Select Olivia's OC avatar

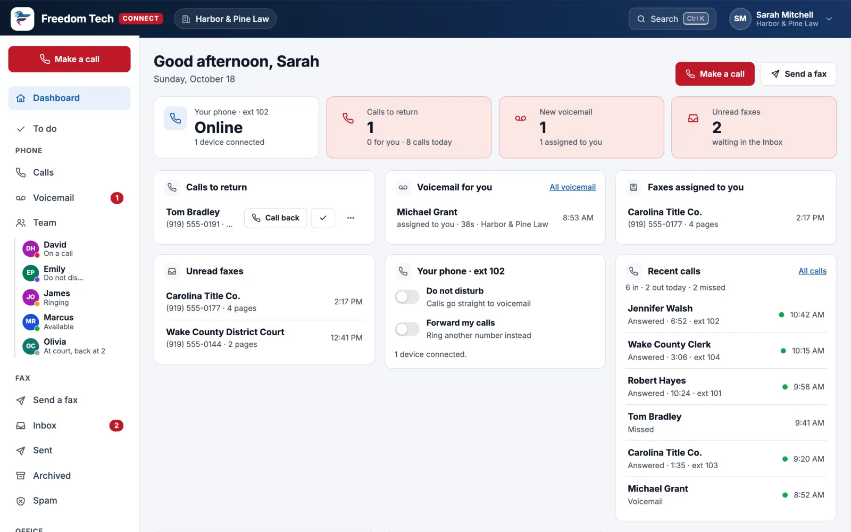tap(31, 346)
